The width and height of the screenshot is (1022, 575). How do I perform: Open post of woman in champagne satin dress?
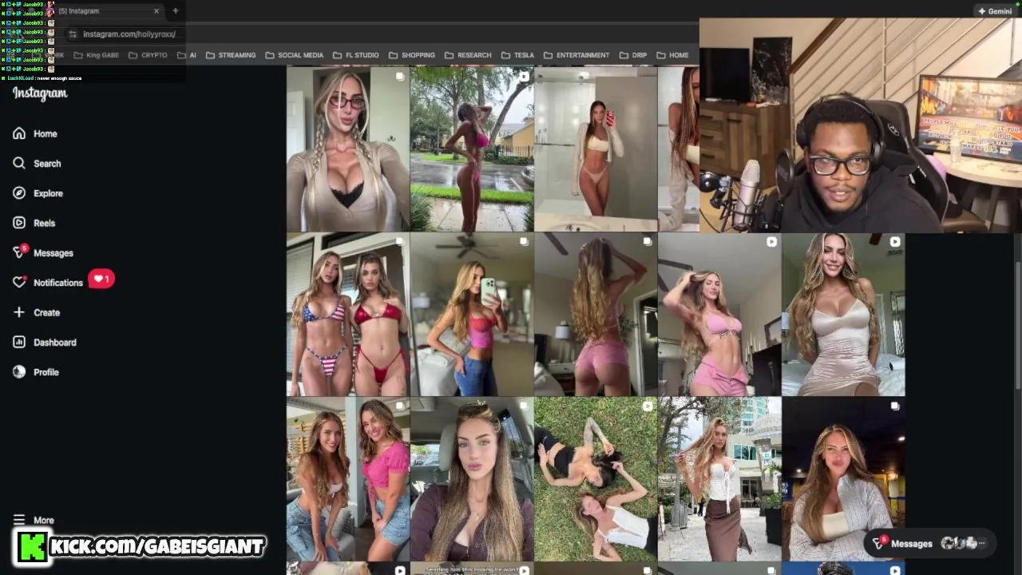pyautogui.click(x=843, y=314)
